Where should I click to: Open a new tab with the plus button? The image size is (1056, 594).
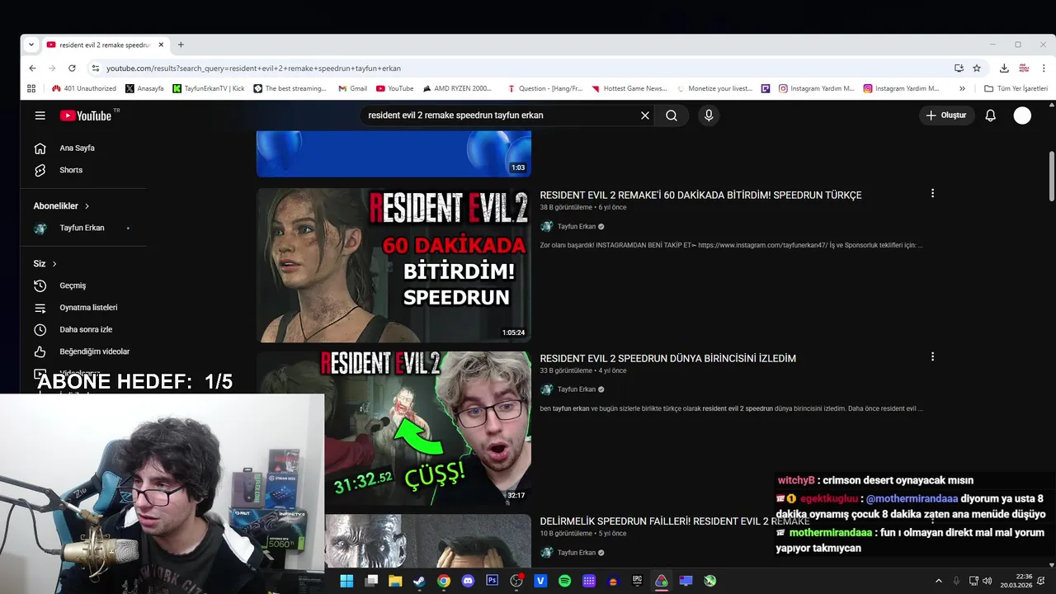click(181, 45)
